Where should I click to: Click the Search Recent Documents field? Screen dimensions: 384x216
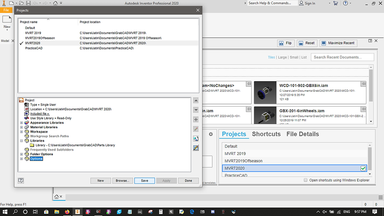click(x=342, y=57)
